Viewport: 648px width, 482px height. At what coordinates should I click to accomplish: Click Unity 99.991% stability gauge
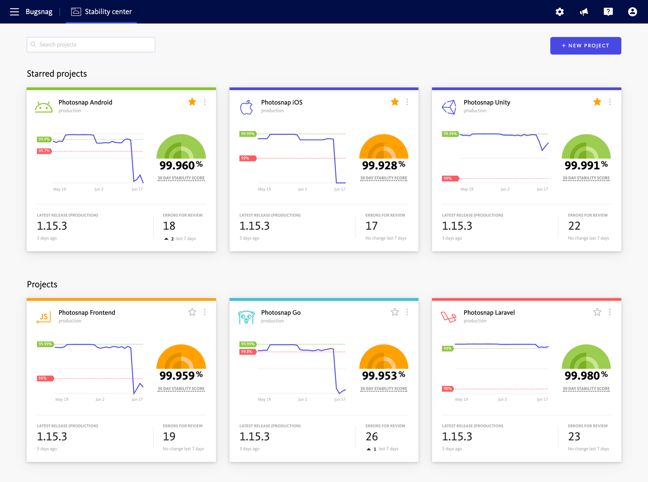tap(586, 147)
